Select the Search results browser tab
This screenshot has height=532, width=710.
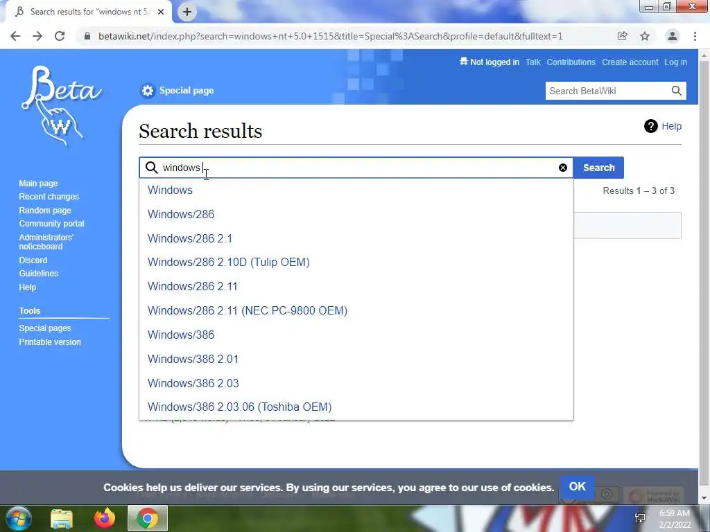click(89, 12)
